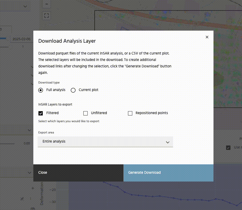Image resolution: width=242 pixels, height=210 pixels.
Task: Select the Current plot radio option
Action: pos(73,90)
